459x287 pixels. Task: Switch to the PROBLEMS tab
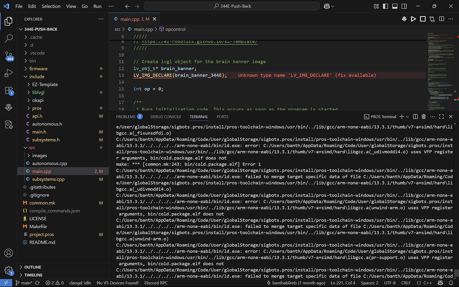pos(126,116)
